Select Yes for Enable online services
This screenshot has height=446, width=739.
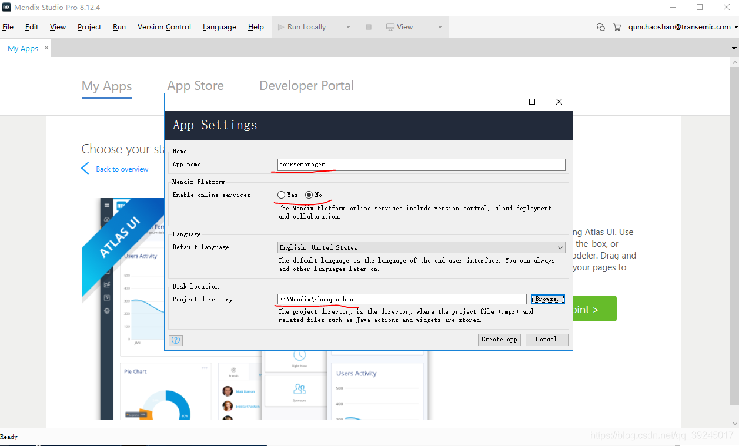pyautogui.click(x=282, y=195)
